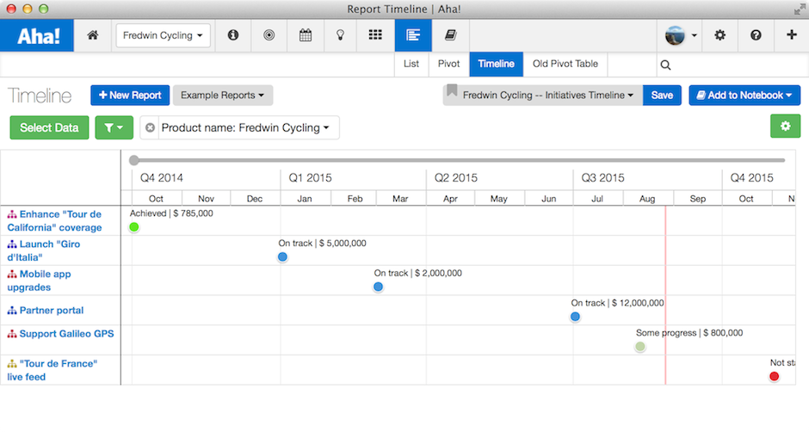The height and width of the screenshot is (432, 809).
Task: Switch to the Pivot tab
Action: click(x=449, y=64)
